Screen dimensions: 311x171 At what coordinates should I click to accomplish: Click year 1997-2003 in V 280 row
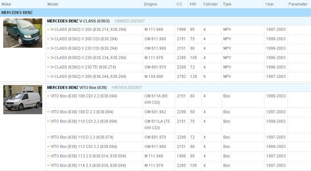pos(276,77)
